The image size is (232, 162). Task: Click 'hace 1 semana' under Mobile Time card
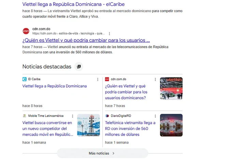pos(34,143)
